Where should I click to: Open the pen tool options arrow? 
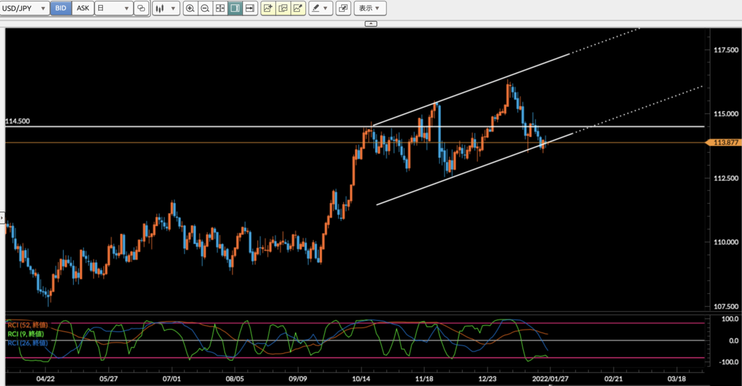[x=326, y=9]
